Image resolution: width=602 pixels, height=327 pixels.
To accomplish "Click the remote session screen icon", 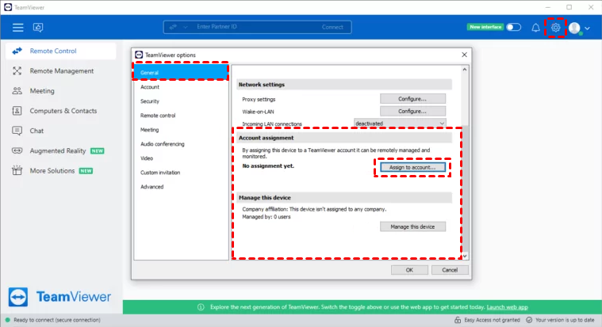I will tap(38, 27).
